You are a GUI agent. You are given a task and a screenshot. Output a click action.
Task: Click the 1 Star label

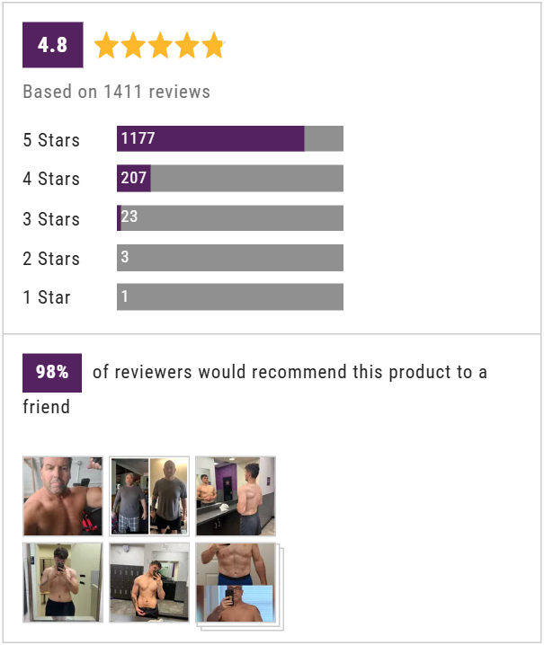47,297
